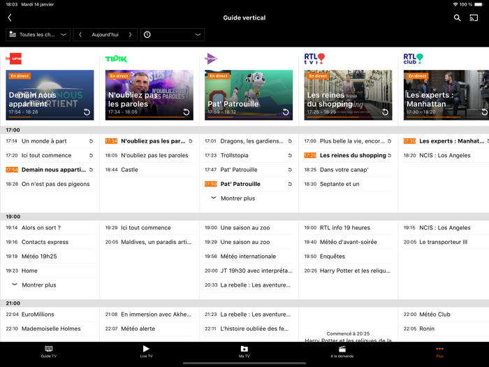Select 'Dans votre canap'' at 18:25
This screenshot has width=489, height=367.
348,170
